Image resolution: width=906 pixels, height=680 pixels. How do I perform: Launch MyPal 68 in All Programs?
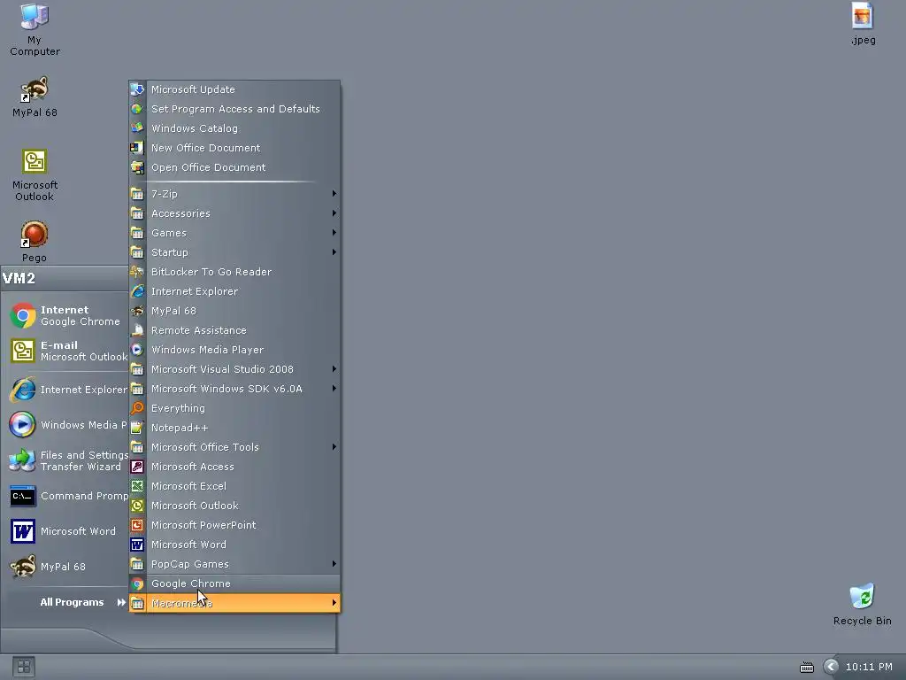[x=234, y=311]
